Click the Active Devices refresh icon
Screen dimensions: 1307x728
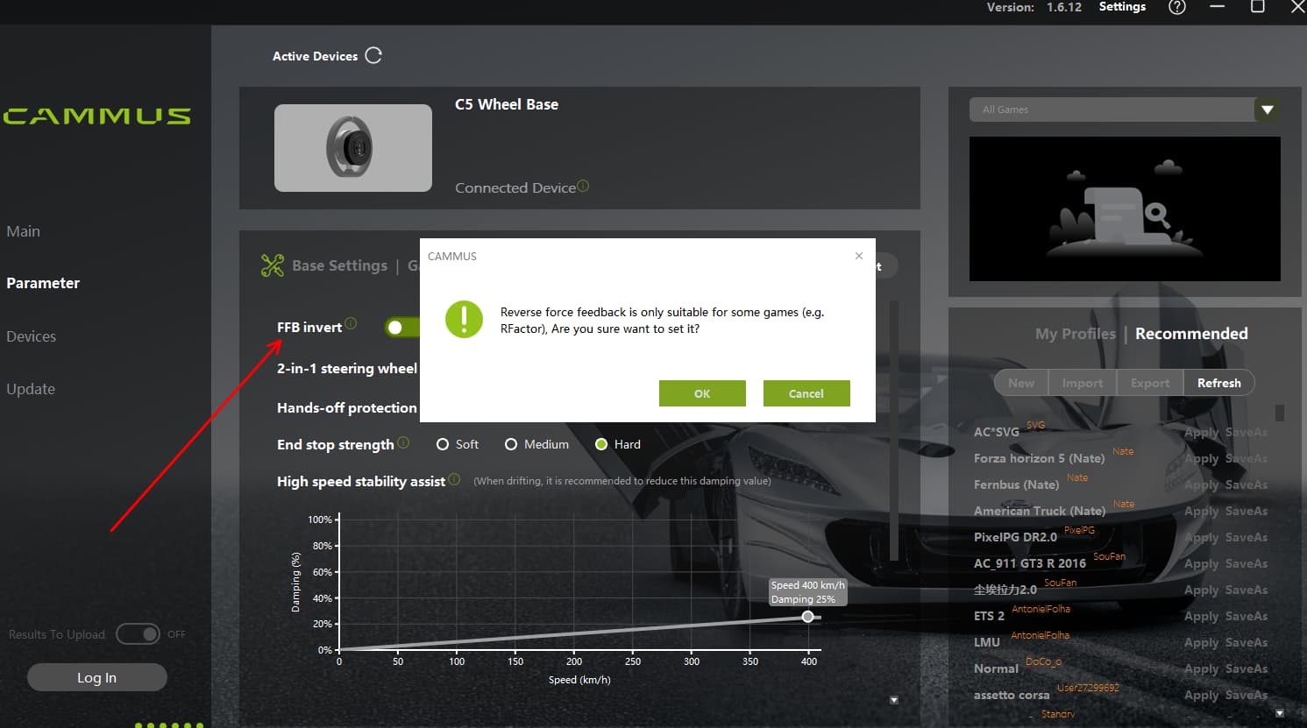[x=373, y=56]
